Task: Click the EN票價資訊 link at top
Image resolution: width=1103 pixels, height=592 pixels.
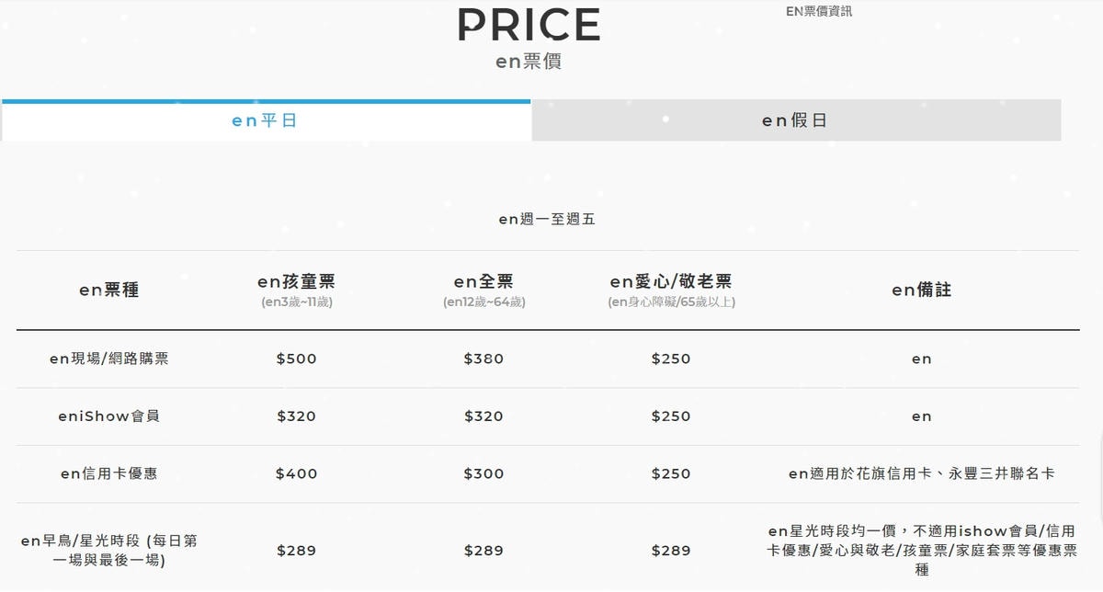Action: (819, 11)
